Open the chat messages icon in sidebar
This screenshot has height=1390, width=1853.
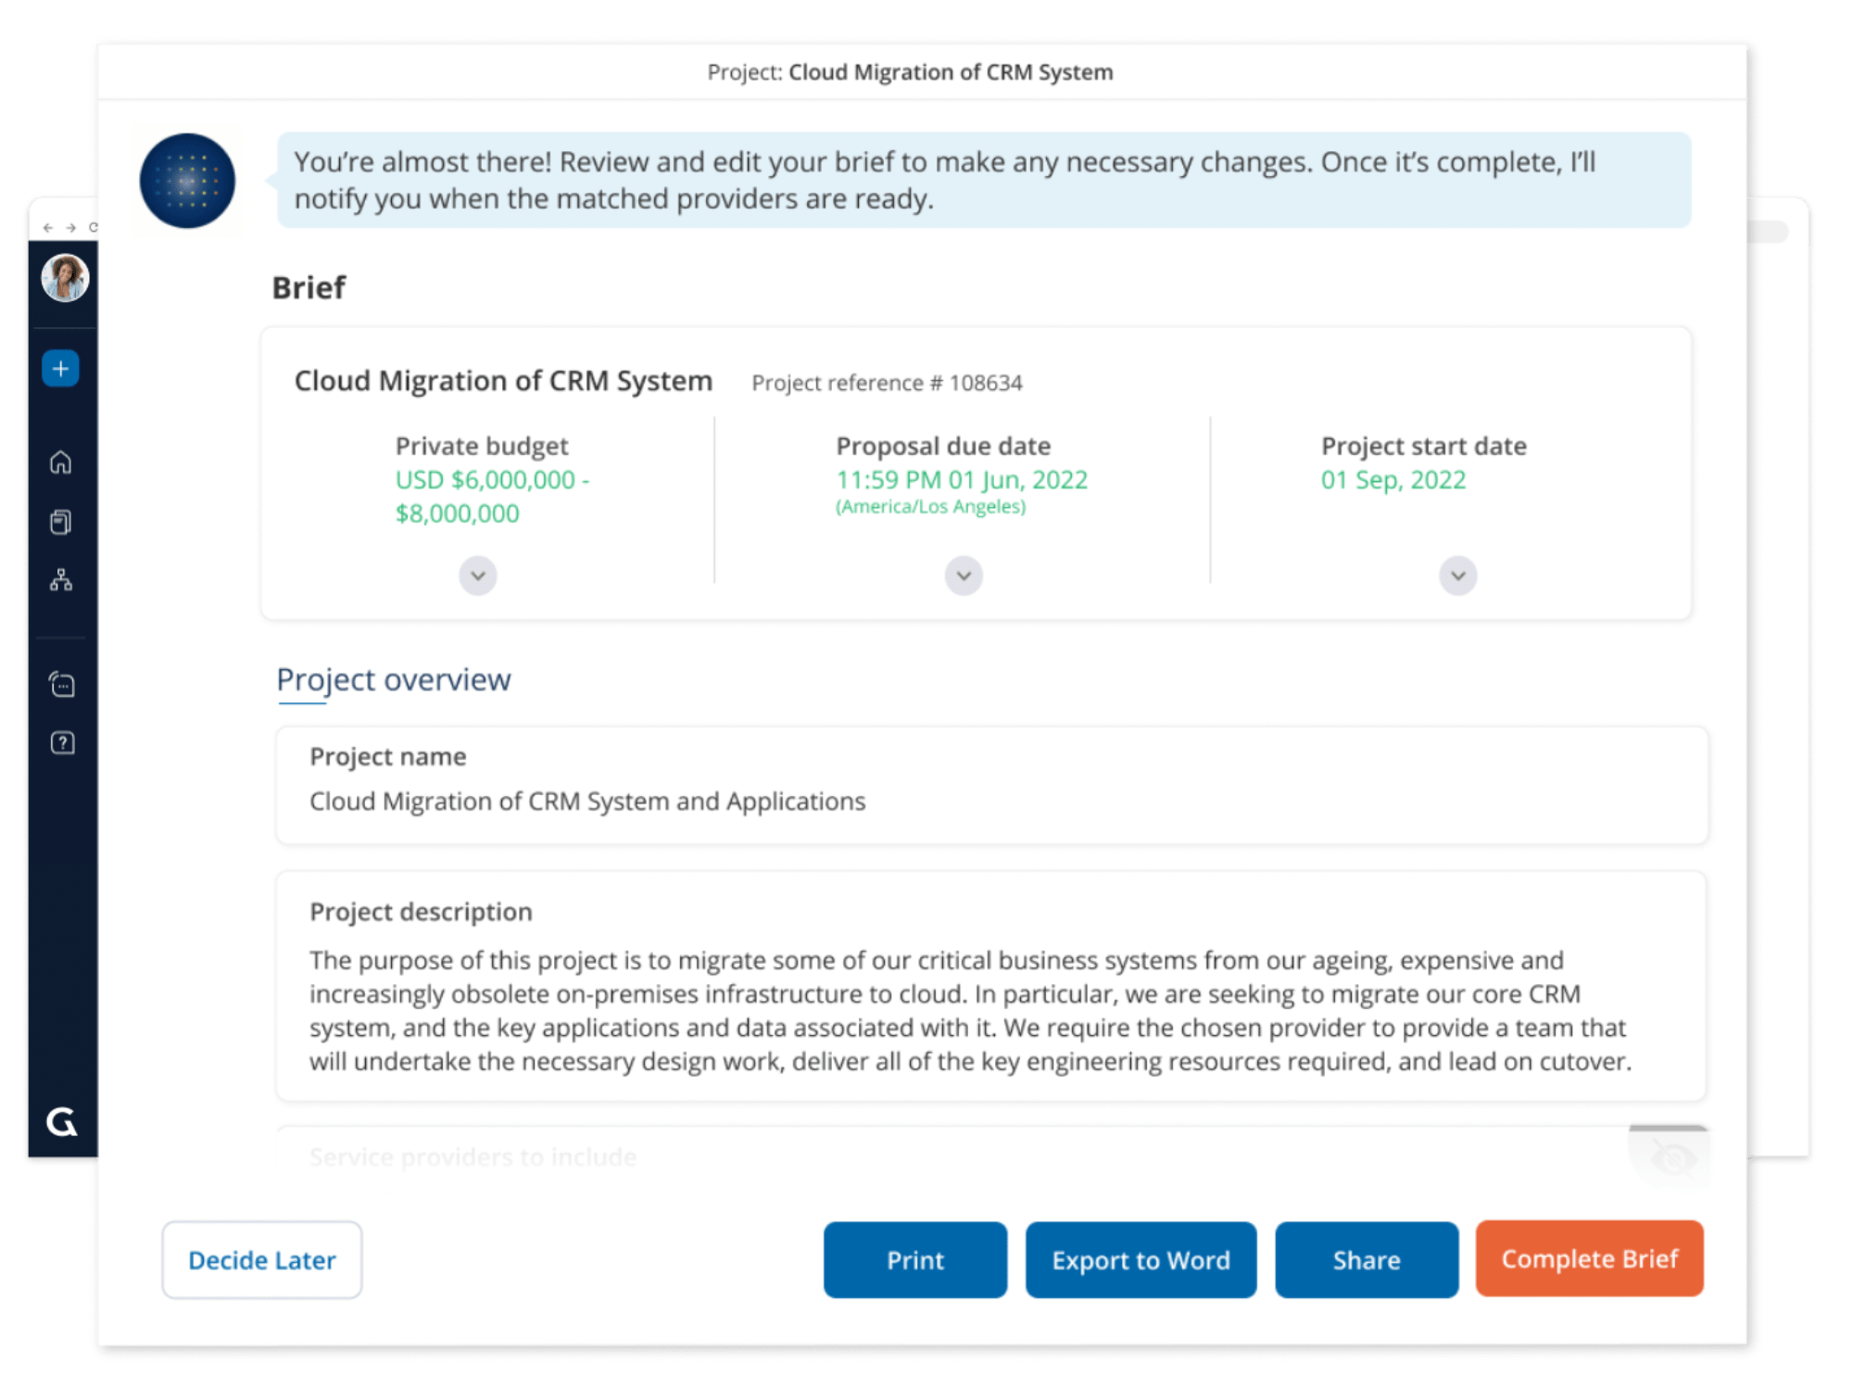tap(62, 685)
